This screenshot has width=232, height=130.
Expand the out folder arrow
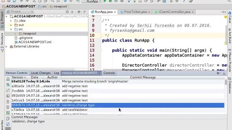click(11, 25)
